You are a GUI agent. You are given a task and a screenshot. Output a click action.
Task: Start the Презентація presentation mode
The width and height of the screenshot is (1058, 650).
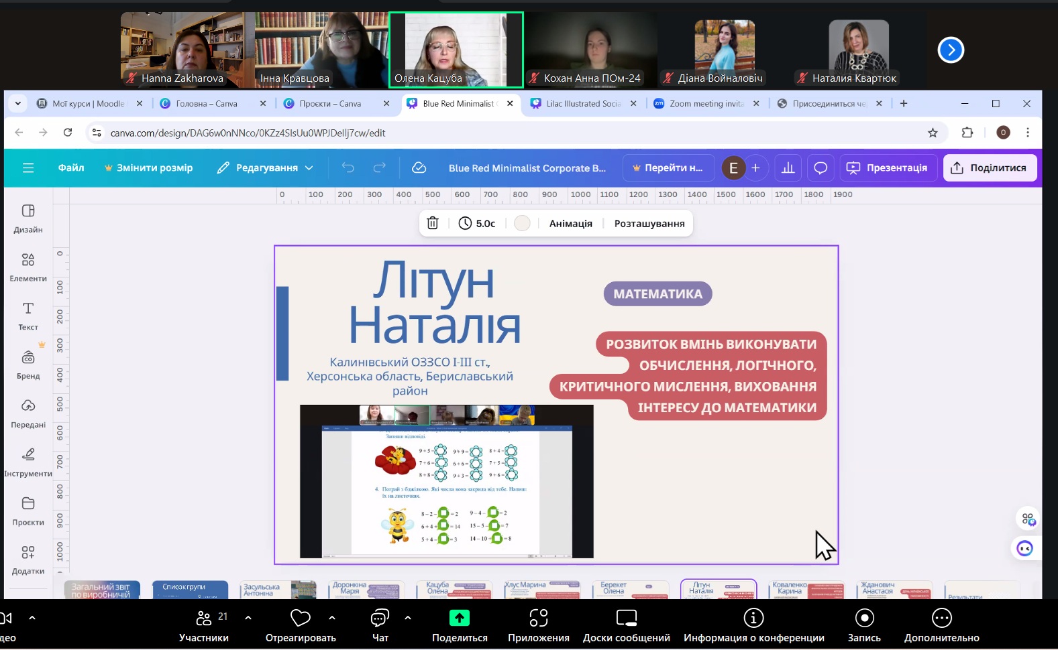(887, 168)
